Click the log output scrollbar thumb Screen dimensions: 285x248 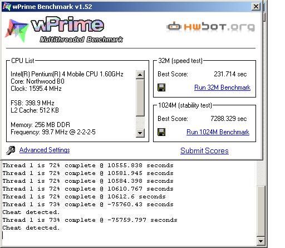pyautogui.click(x=261, y=211)
